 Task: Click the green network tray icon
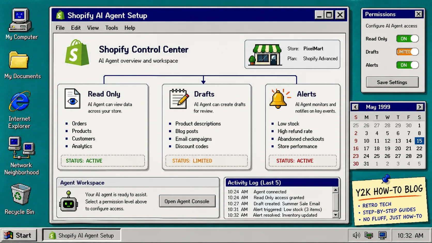(x=369, y=235)
